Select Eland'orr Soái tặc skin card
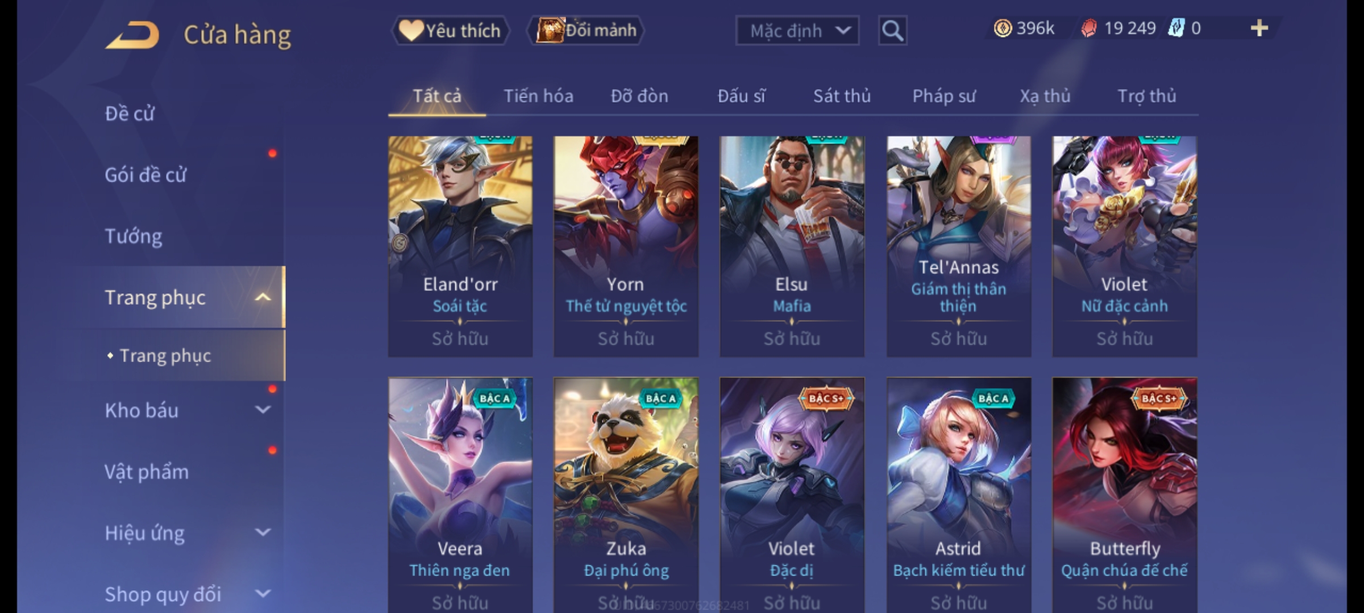 tap(460, 246)
